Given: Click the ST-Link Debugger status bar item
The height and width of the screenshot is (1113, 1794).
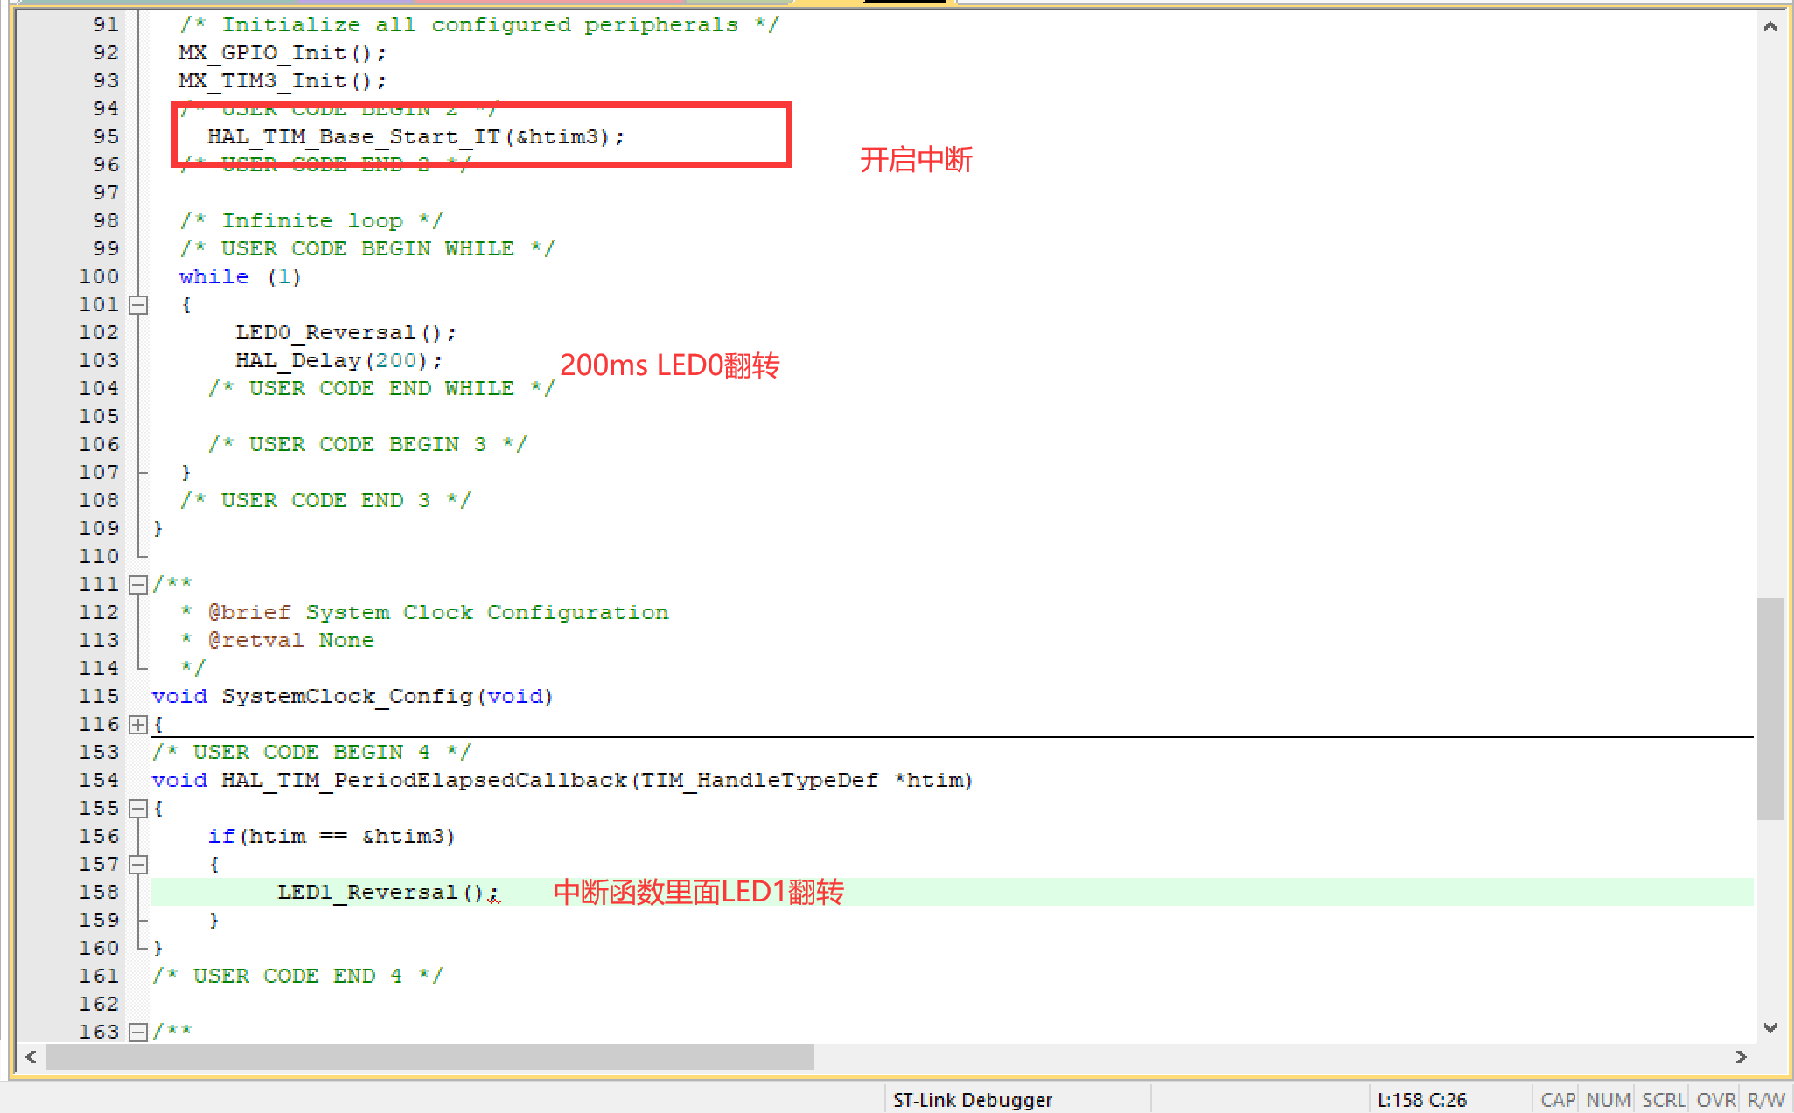Looking at the screenshot, I should point(973,1099).
